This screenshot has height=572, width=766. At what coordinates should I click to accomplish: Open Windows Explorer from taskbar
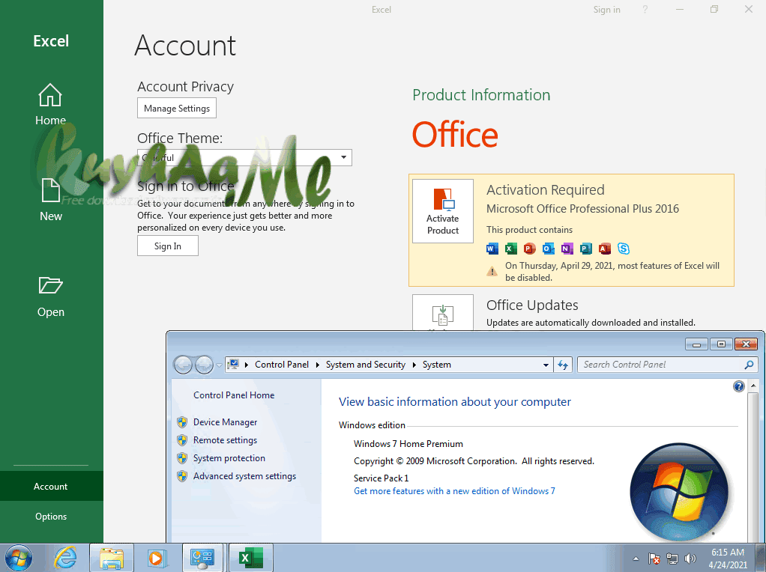tap(112, 557)
